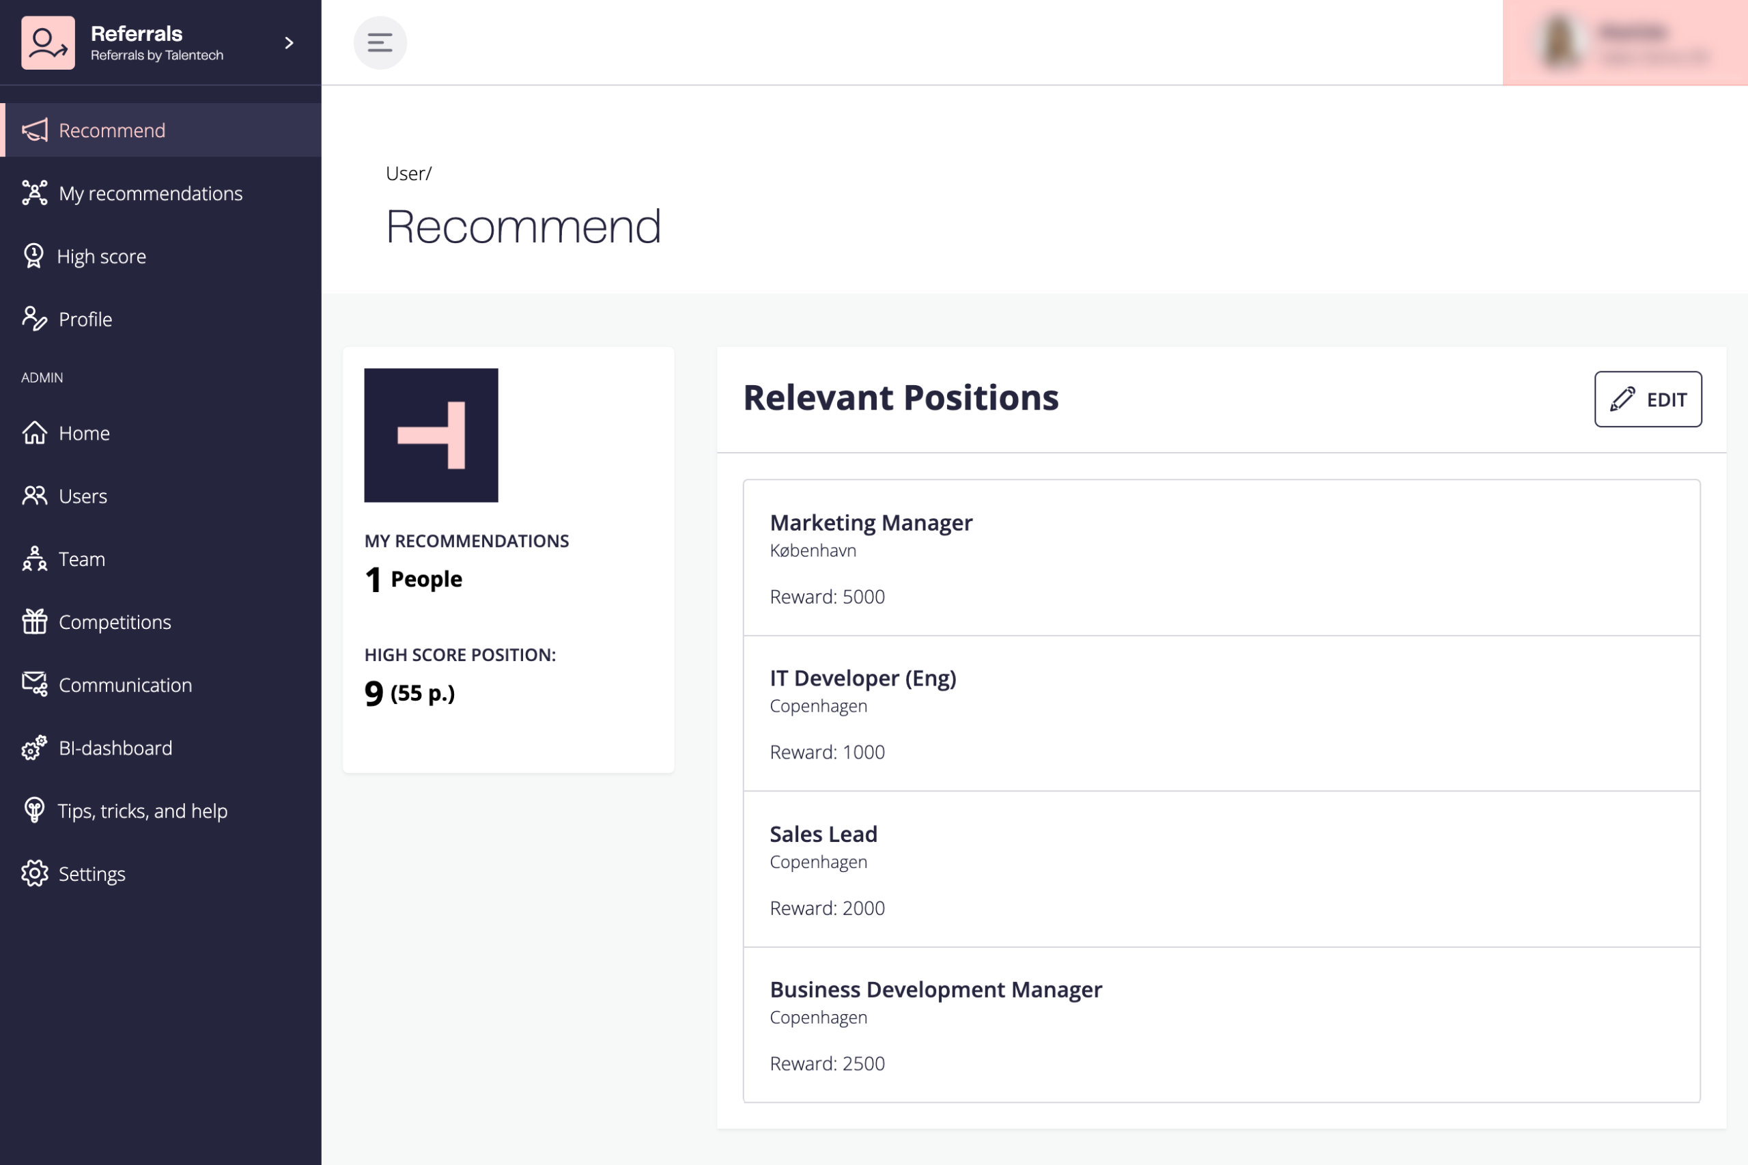Click the Competitions gift icon
Screen dimensions: 1748x1165
tap(34, 621)
